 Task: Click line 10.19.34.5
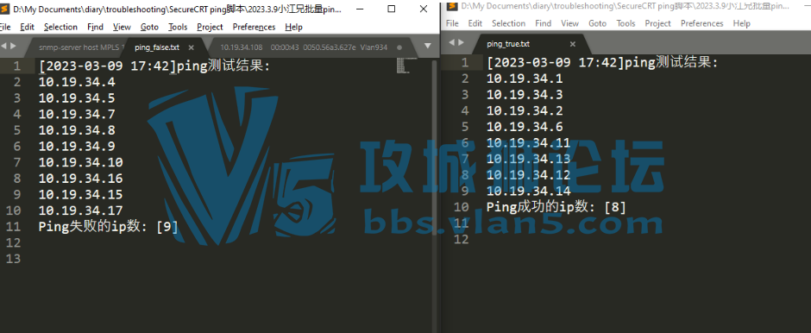point(77,98)
